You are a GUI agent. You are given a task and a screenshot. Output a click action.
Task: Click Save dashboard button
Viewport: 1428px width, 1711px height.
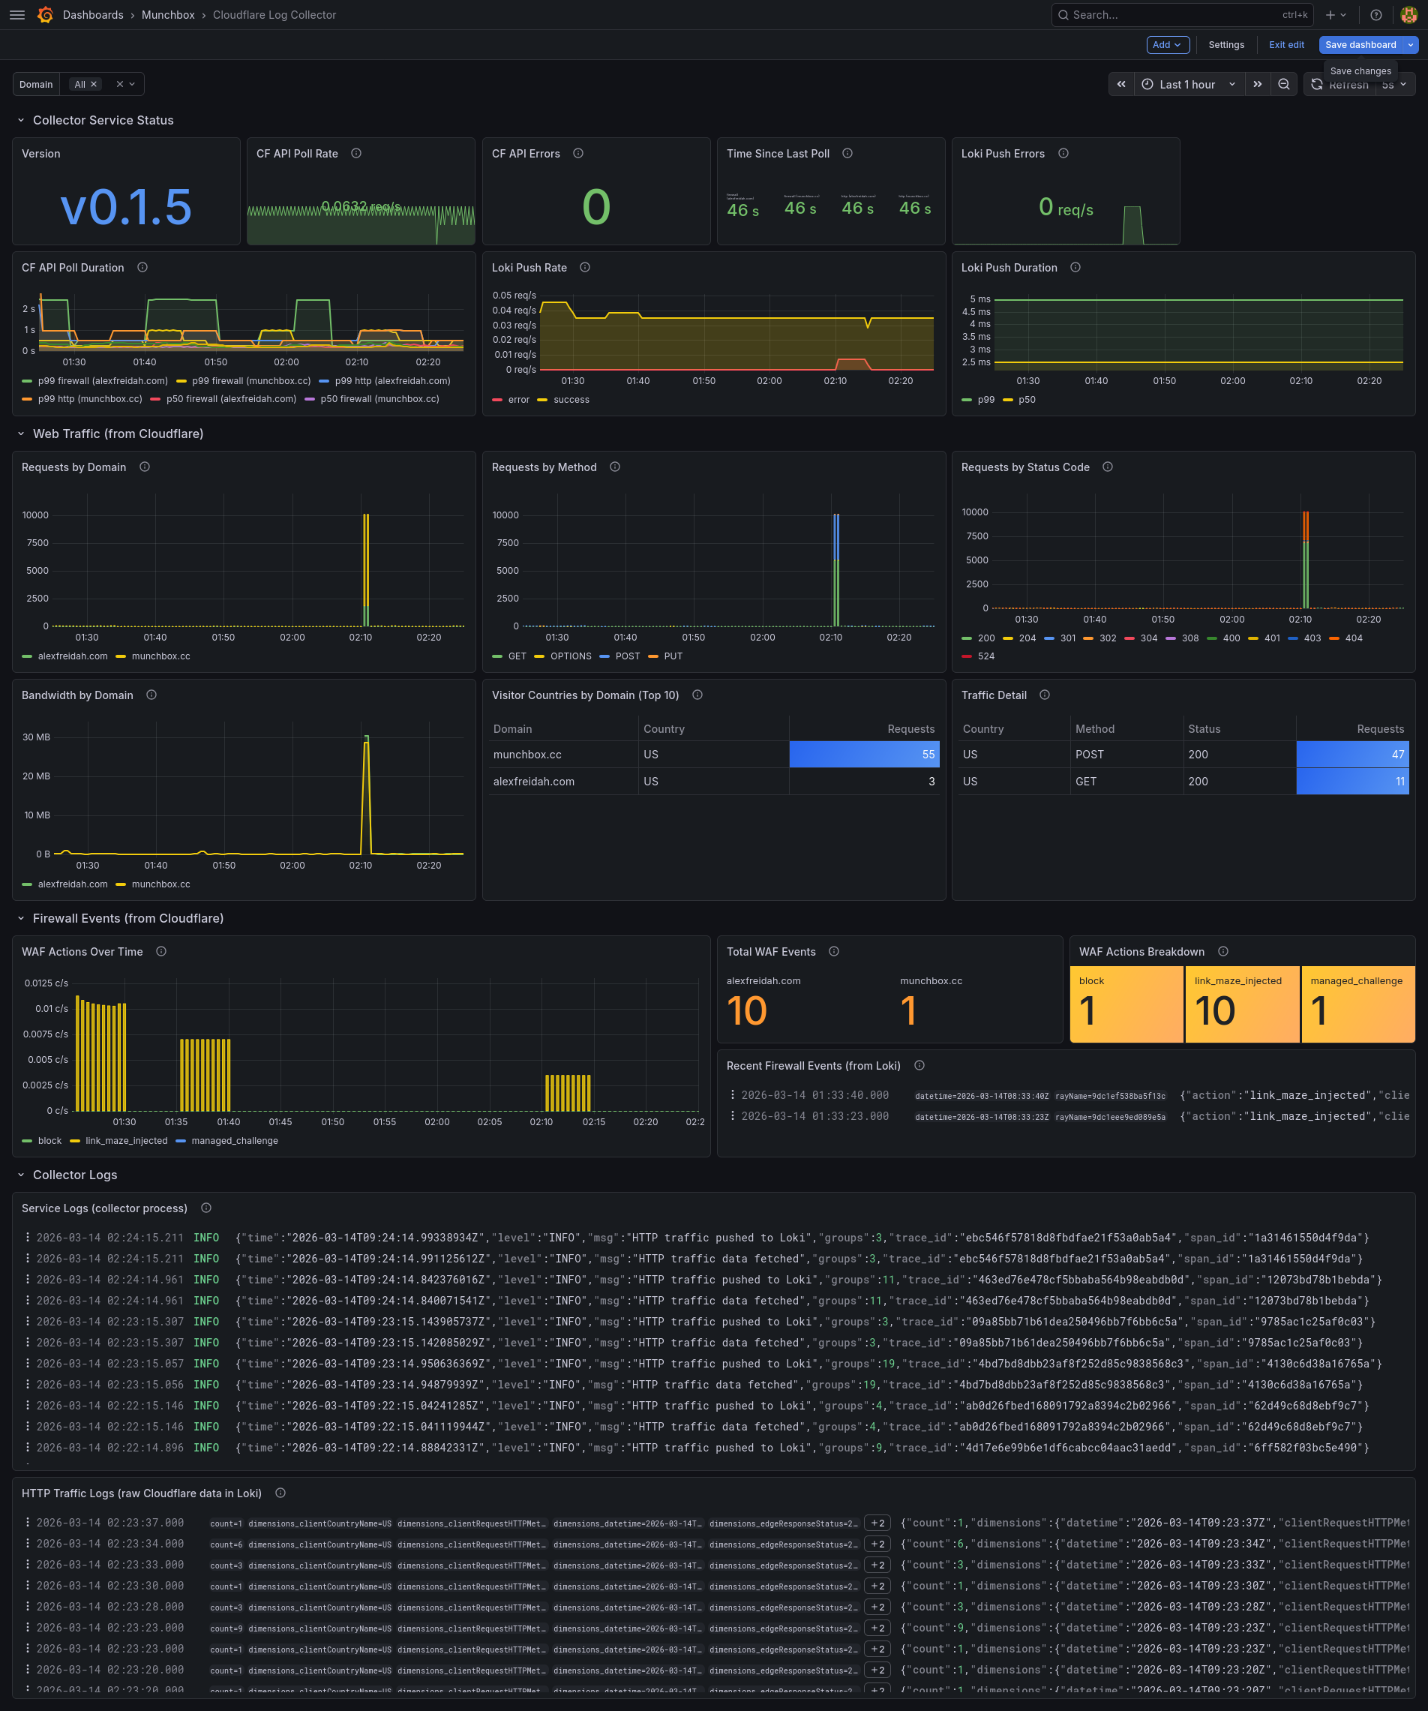(x=1360, y=45)
